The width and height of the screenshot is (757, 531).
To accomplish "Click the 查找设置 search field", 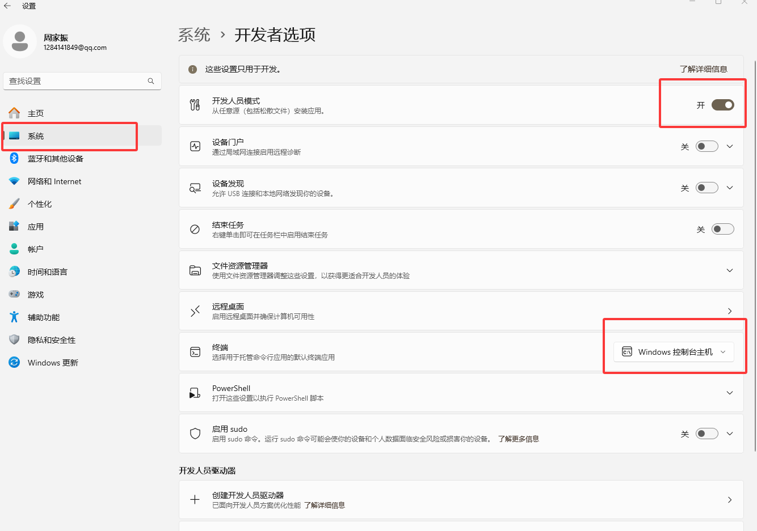I will pyautogui.click(x=77, y=81).
